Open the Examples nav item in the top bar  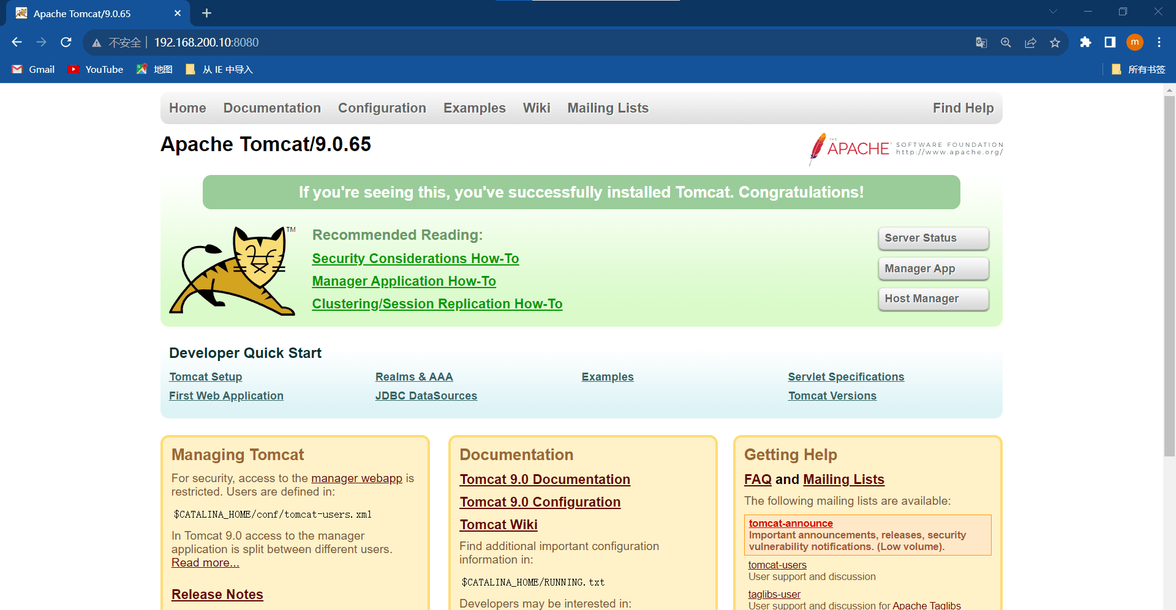(x=475, y=108)
